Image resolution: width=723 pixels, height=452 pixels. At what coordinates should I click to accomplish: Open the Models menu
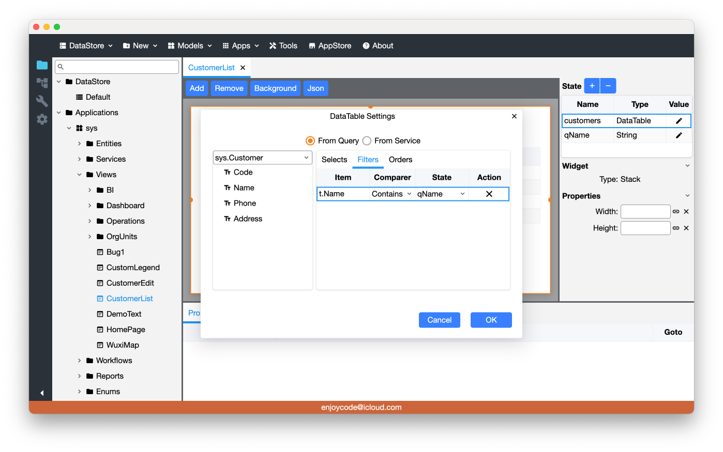pos(190,46)
